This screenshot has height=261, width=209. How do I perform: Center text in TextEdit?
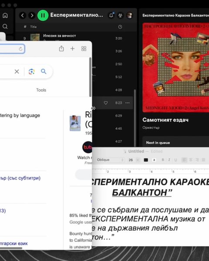191,160
